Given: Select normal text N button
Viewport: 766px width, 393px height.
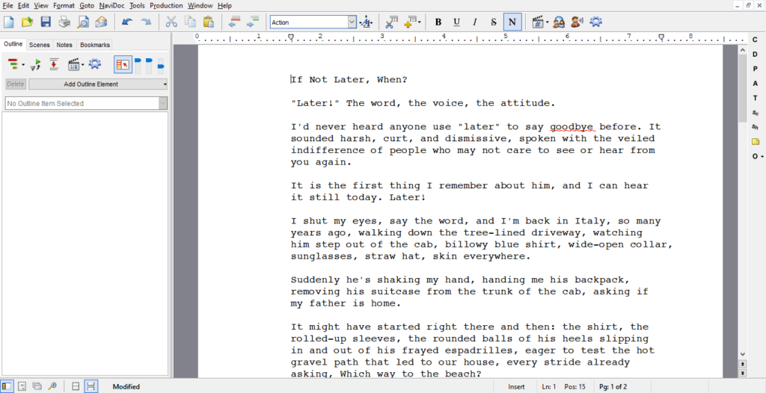Looking at the screenshot, I should (512, 22).
